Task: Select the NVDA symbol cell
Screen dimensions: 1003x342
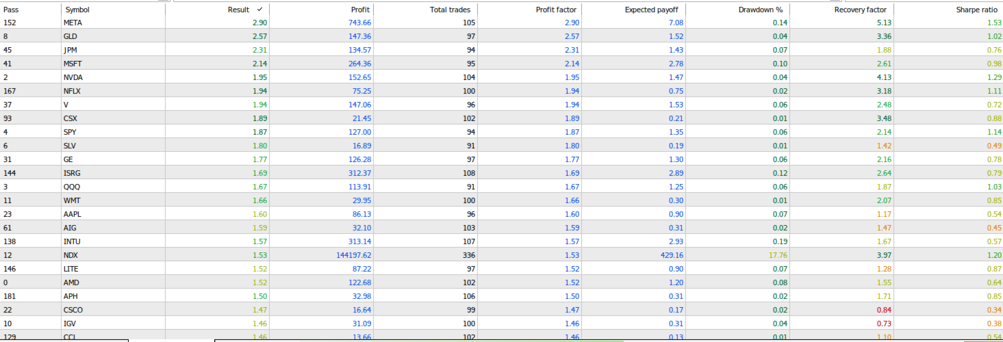Action: [x=113, y=77]
